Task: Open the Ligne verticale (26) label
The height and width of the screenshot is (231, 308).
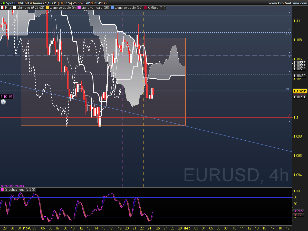Action: (x=95, y=8)
